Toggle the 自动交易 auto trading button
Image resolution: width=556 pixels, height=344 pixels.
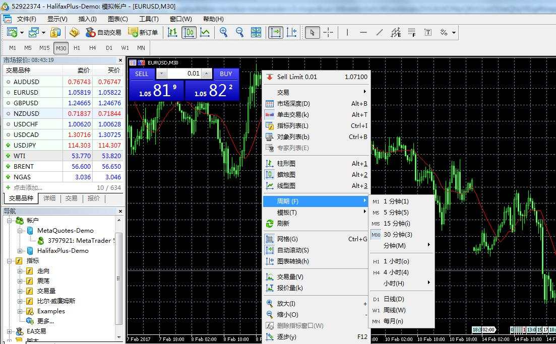pos(103,33)
